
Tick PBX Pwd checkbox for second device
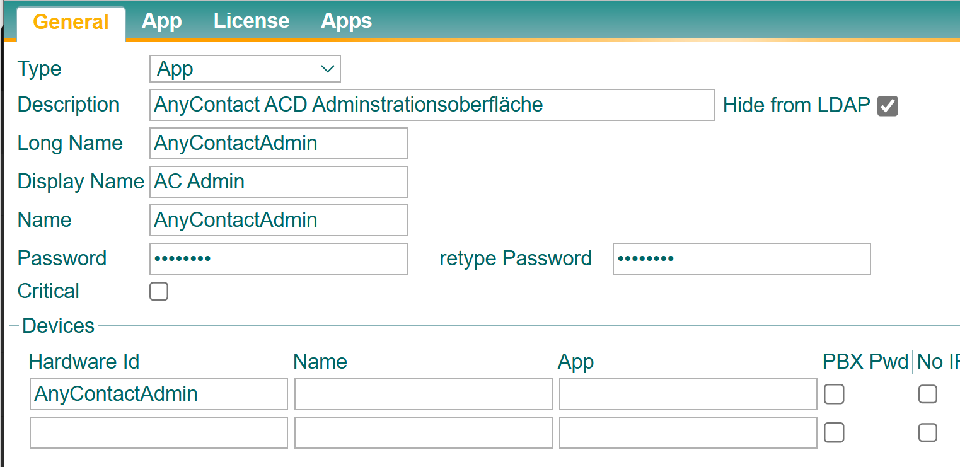tap(834, 432)
